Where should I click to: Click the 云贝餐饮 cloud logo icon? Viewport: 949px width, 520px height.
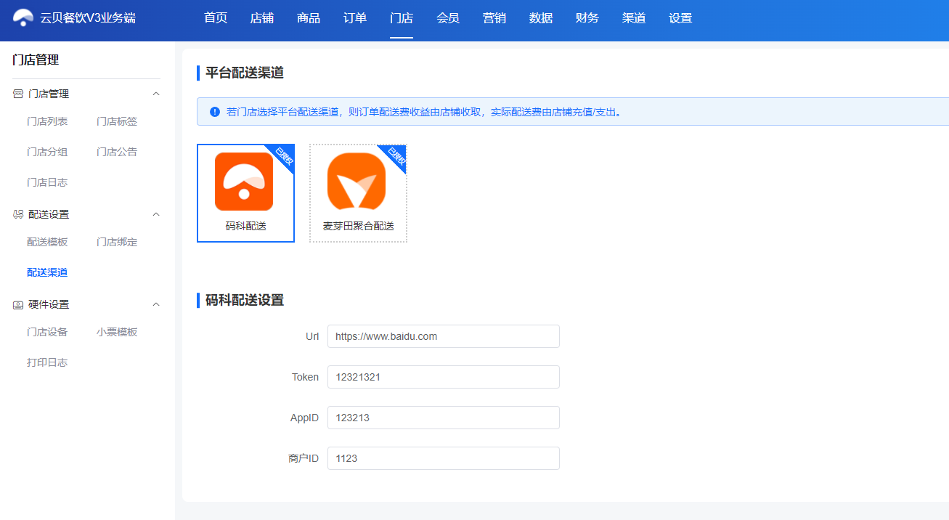pyautogui.click(x=23, y=18)
